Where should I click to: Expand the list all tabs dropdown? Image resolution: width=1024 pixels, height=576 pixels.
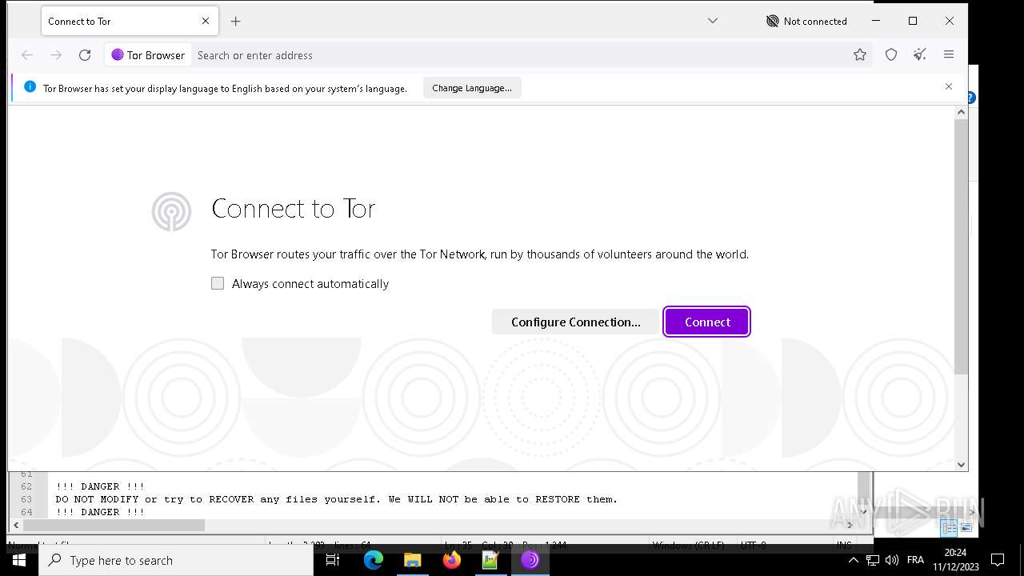[713, 21]
